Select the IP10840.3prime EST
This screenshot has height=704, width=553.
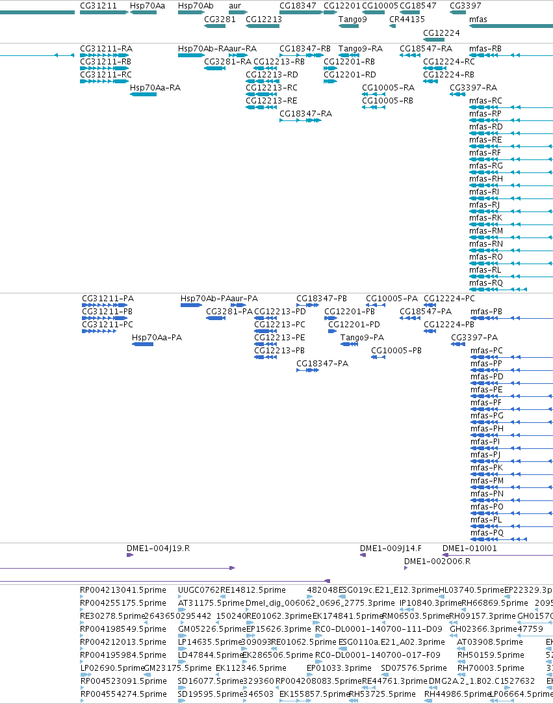coord(407,610)
